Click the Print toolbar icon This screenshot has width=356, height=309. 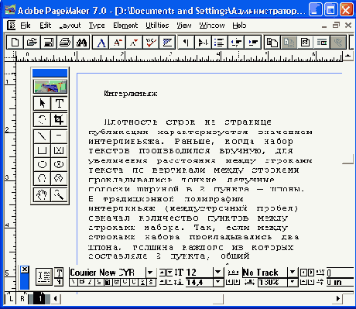click(65, 42)
